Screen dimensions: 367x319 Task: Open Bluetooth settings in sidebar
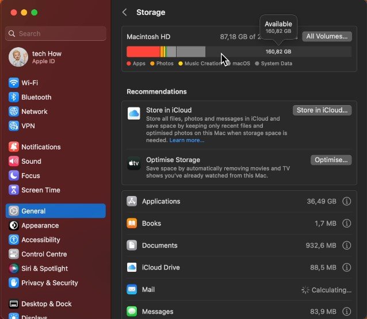pos(36,97)
